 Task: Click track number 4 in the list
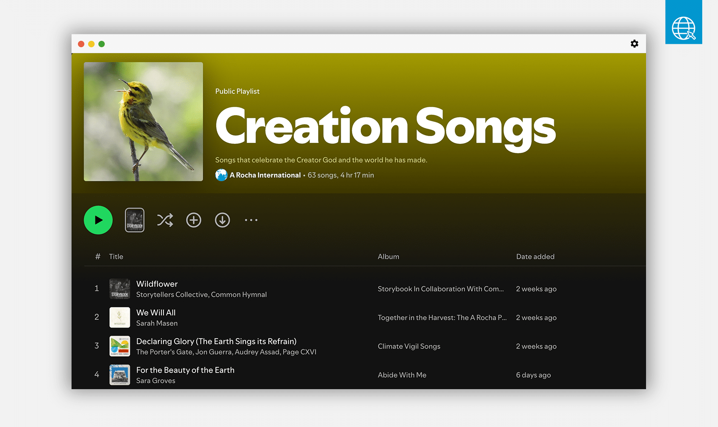click(97, 374)
